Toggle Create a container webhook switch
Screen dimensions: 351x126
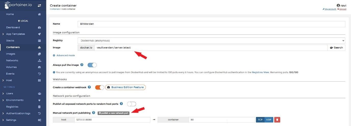coord(100,87)
